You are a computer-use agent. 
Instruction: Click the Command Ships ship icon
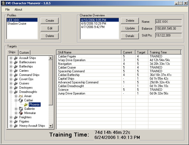(16, 75)
